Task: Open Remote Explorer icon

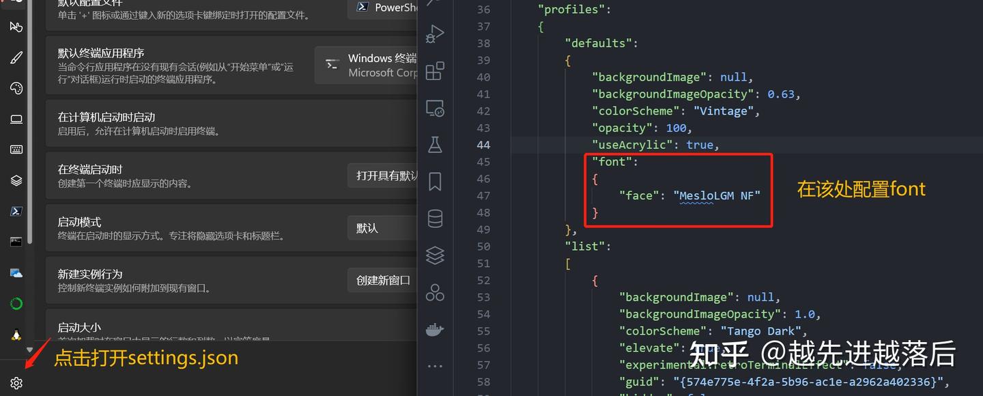Action: pos(435,108)
